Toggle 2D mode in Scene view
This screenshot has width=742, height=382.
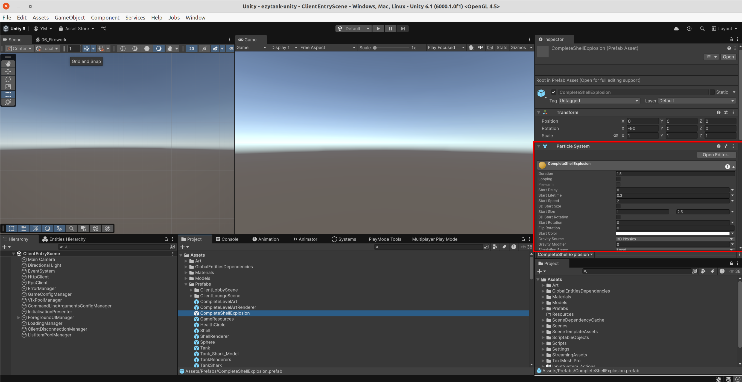(192, 48)
